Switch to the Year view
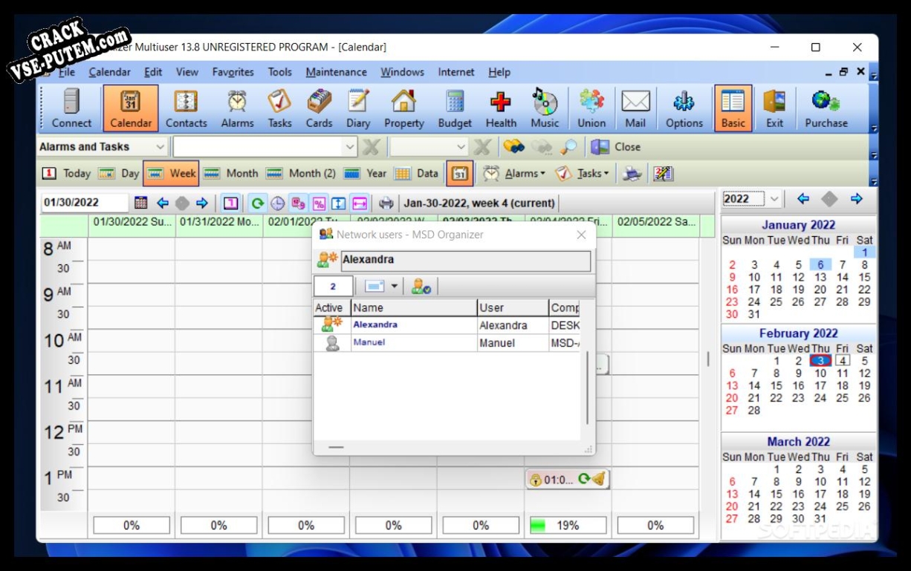Viewport: 911px width, 571px height. point(365,174)
